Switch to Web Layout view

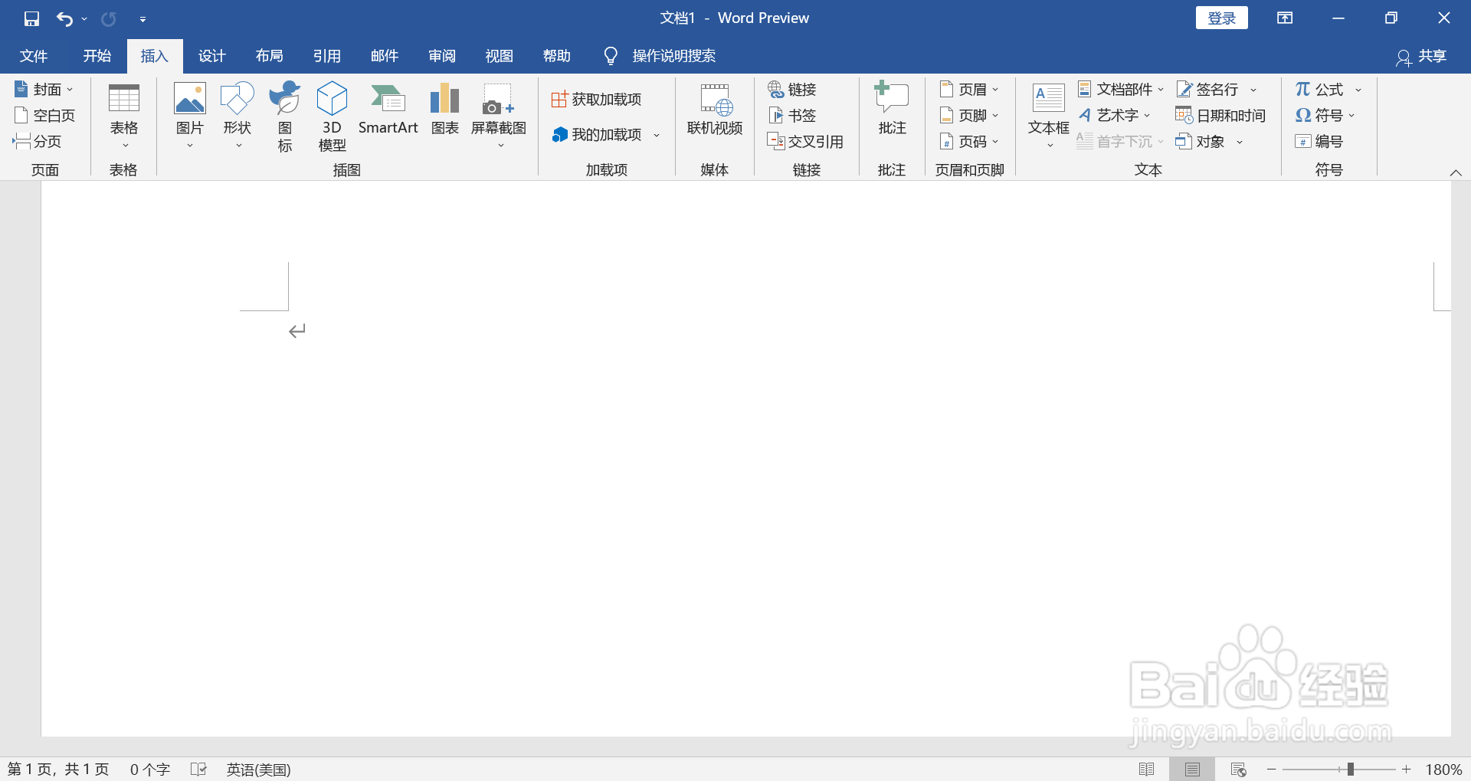[x=1238, y=770]
